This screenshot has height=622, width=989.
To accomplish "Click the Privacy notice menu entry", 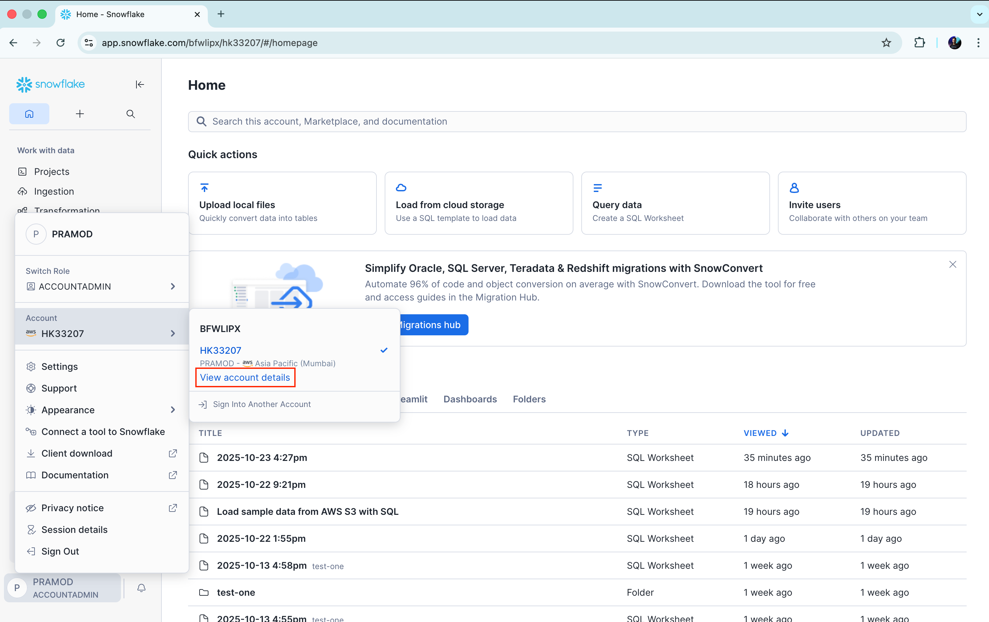I will 102,508.
